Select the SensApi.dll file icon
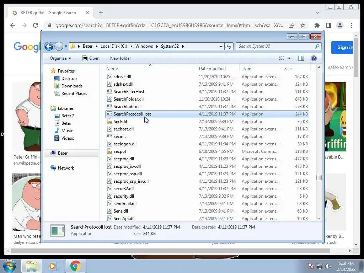Viewport: 364px width, 273px height. click(x=109, y=219)
